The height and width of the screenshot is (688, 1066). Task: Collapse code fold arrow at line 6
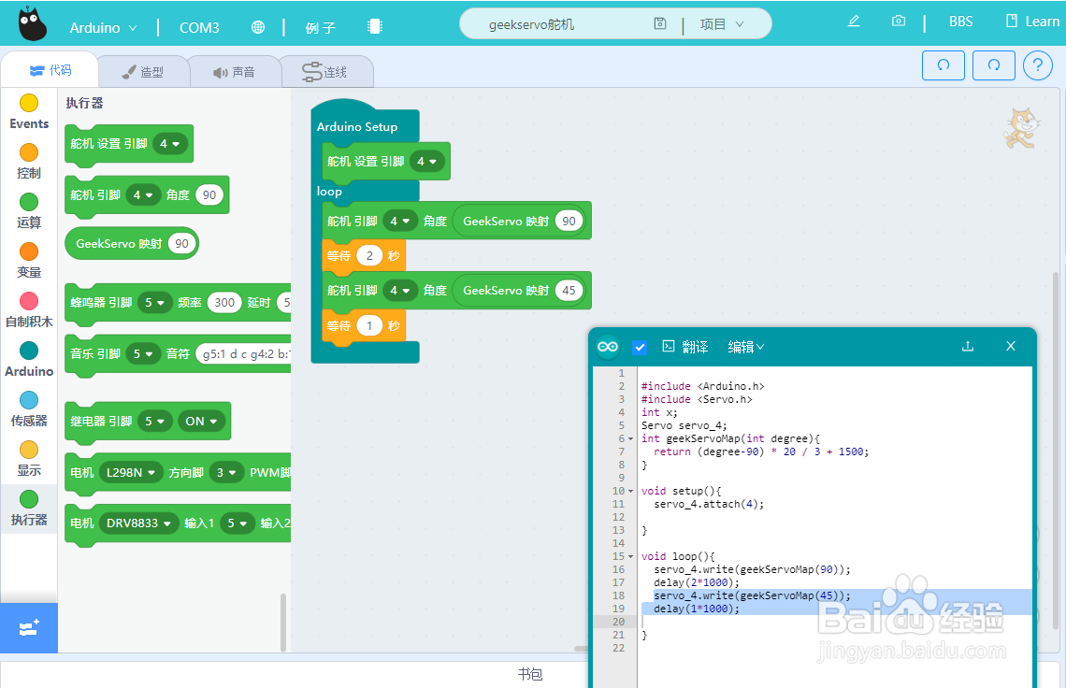[x=631, y=439]
